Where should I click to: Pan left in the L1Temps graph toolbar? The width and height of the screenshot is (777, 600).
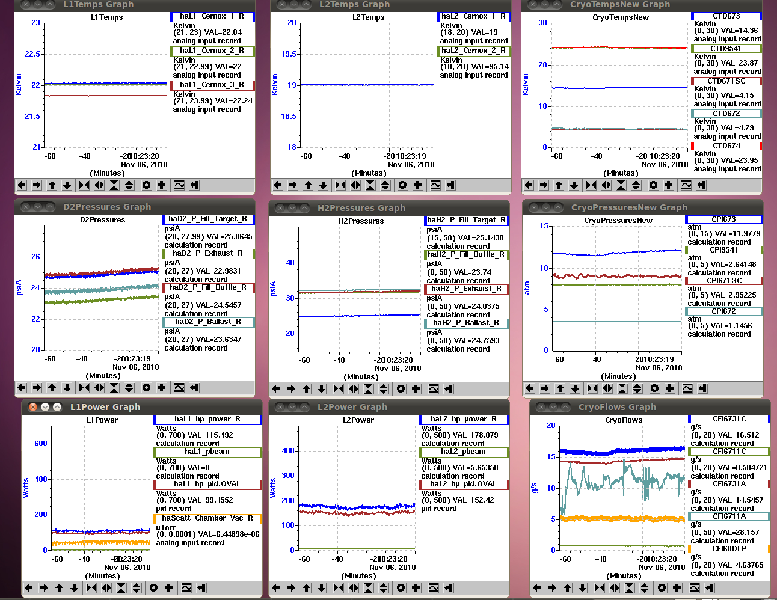click(x=22, y=185)
